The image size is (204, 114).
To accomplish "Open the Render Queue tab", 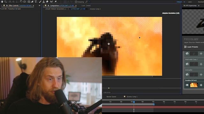I will click(111, 97).
